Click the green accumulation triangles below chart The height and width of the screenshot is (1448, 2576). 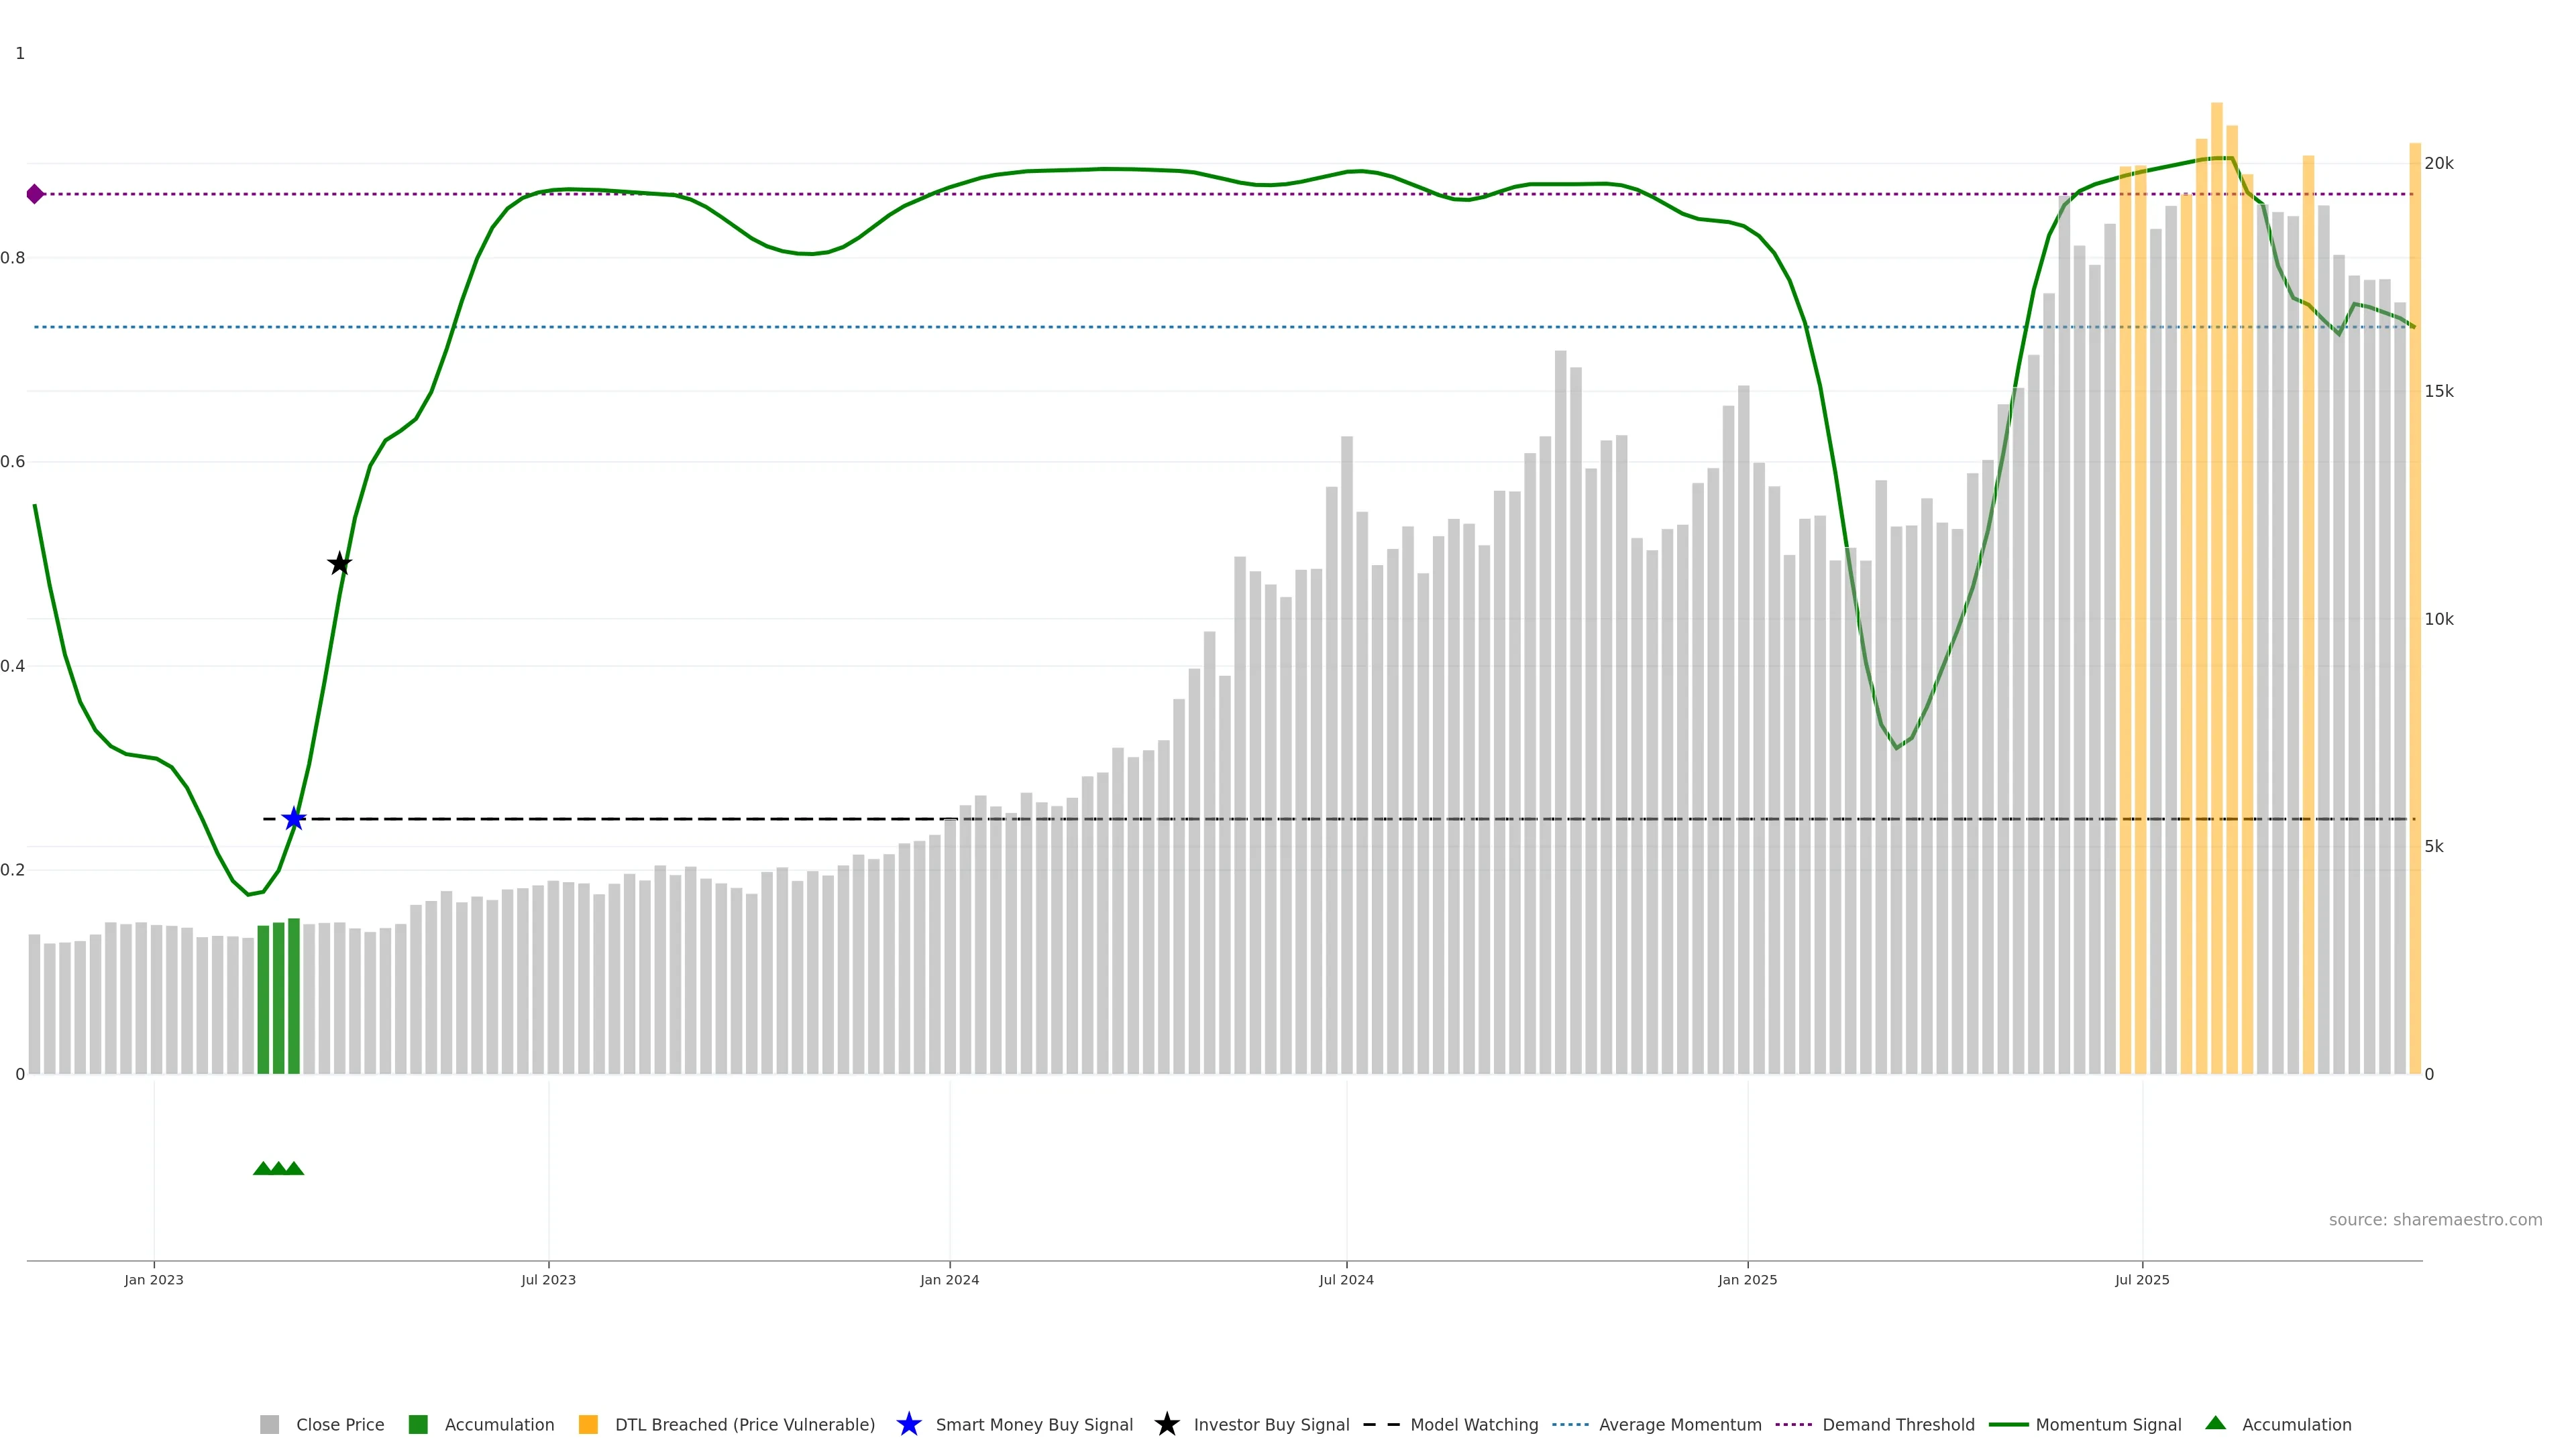pyautogui.click(x=278, y=1168)
